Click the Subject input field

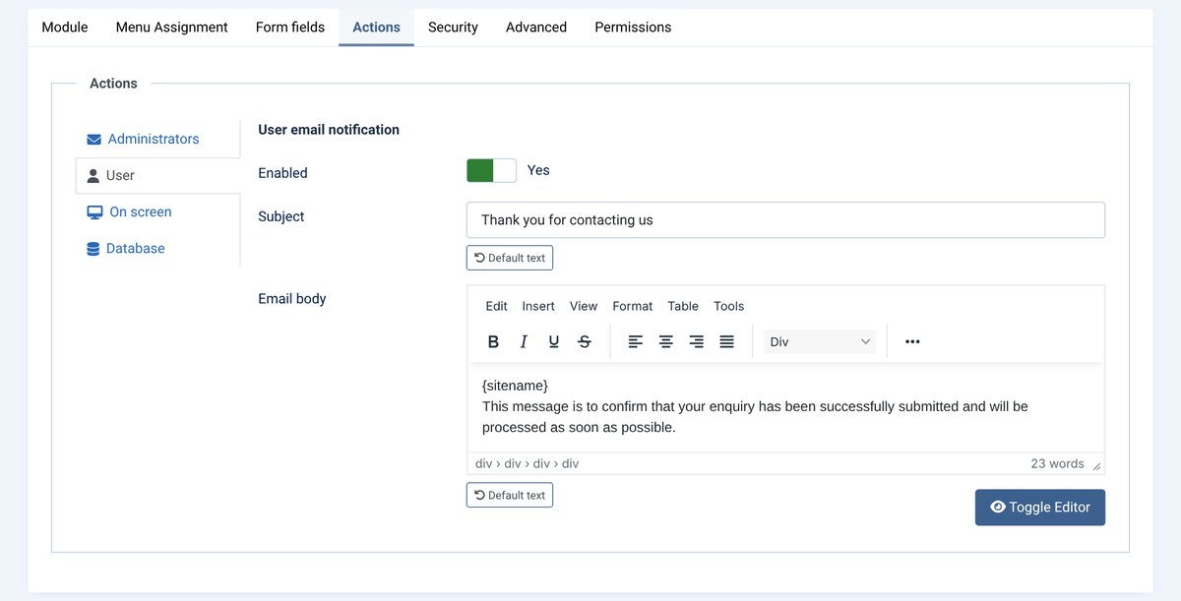(785, 220)
